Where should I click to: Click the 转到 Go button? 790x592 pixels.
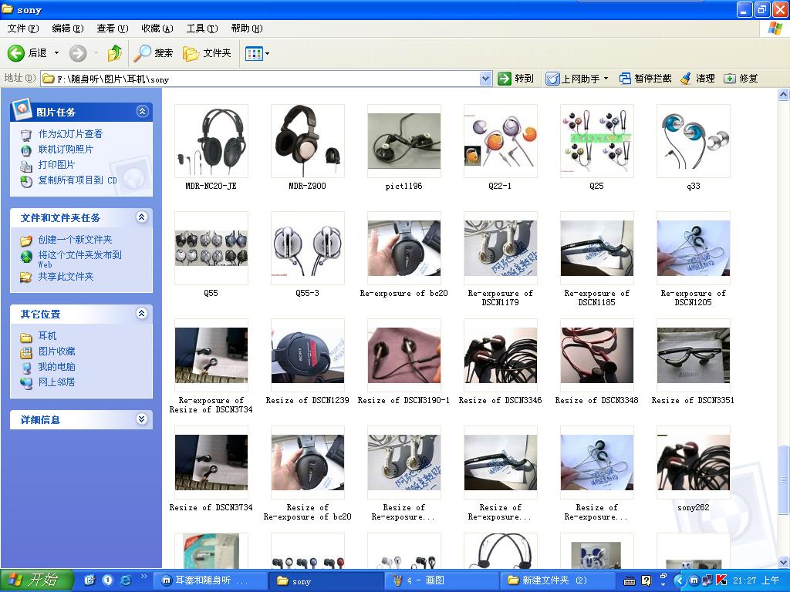(515, 79)
